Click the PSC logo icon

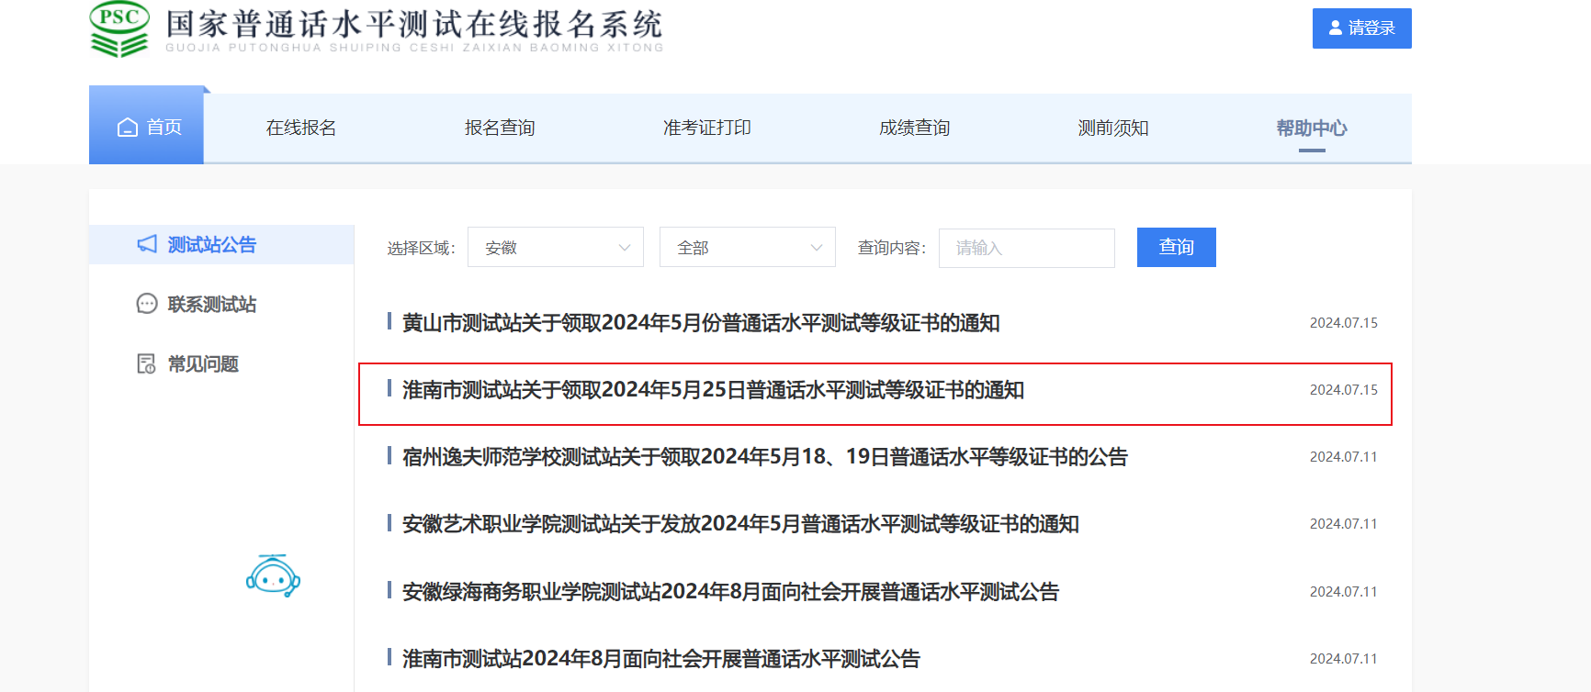[119, 28]
